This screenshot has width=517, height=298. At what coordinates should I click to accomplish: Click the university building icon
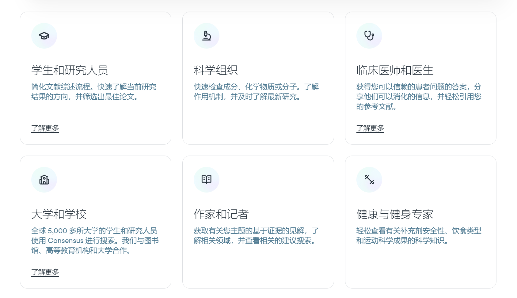pyautogui.click(x=44, y=180)
